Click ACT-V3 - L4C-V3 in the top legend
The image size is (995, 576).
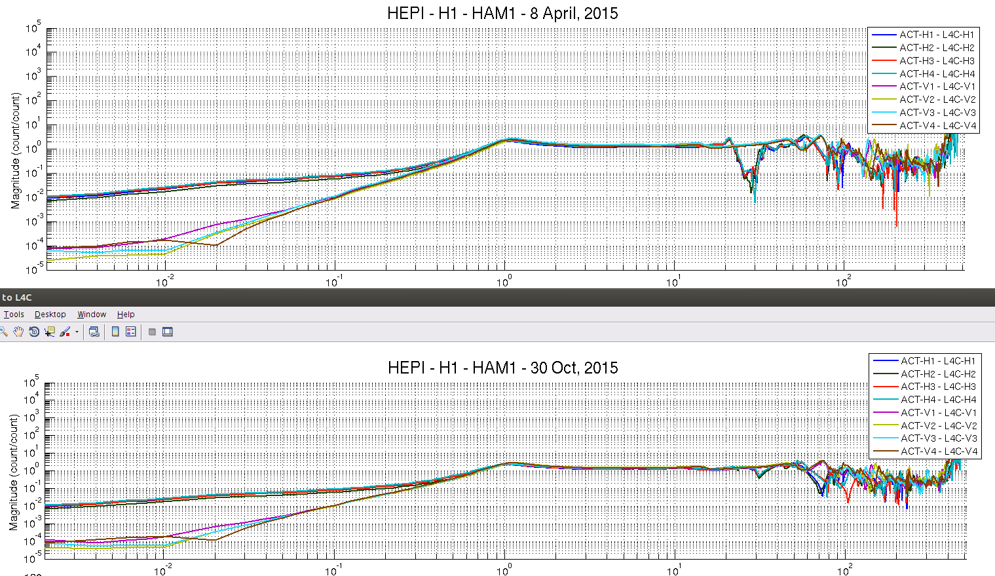pos(937,113)
